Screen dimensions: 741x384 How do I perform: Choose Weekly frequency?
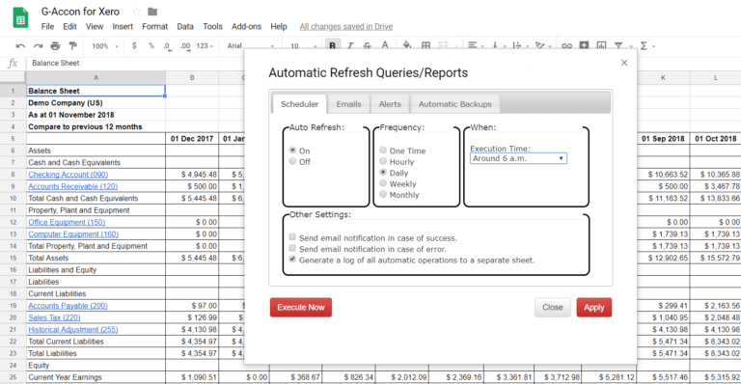pos(383,183)
